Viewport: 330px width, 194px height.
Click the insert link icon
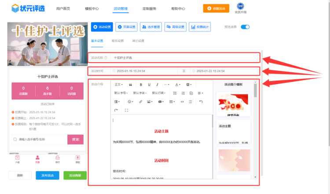(140, 102)
